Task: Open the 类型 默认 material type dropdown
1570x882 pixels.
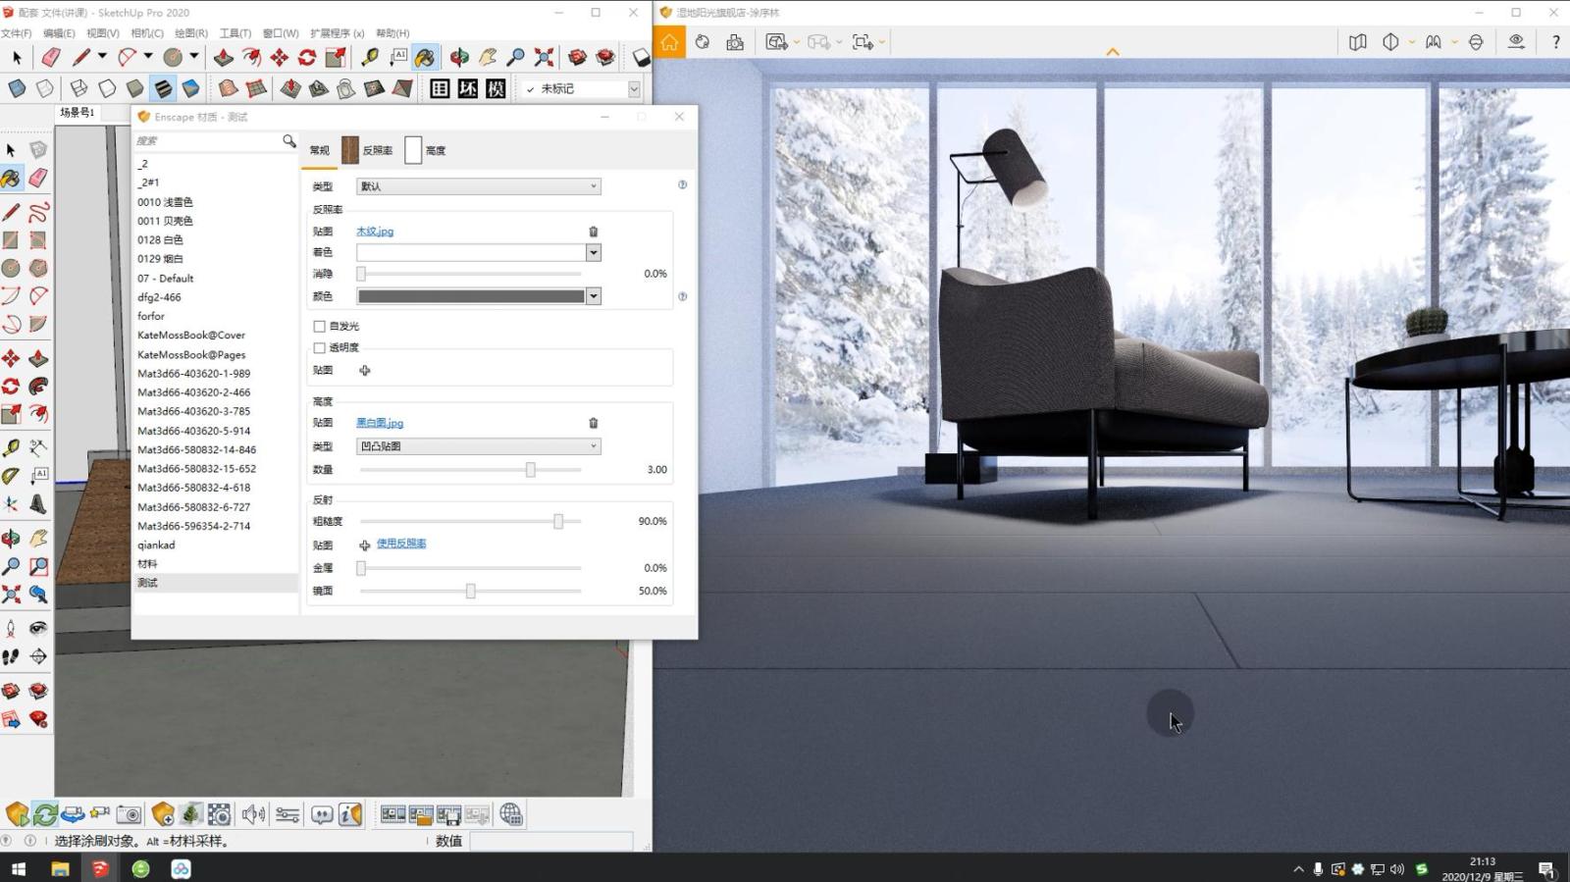Action: tap(478, 186)
